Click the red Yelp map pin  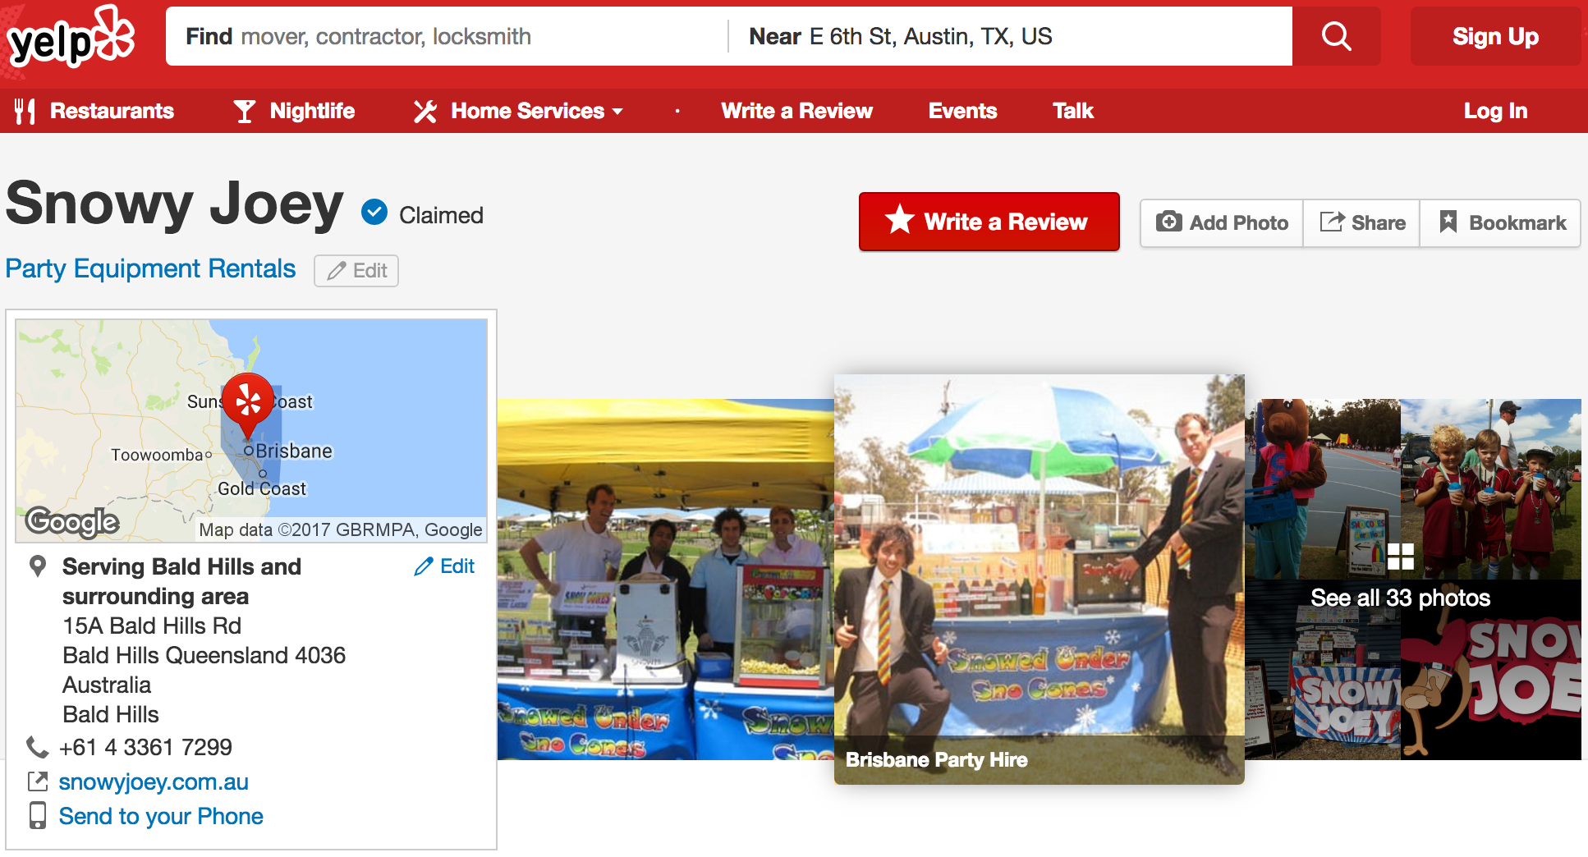pos(248,406)
